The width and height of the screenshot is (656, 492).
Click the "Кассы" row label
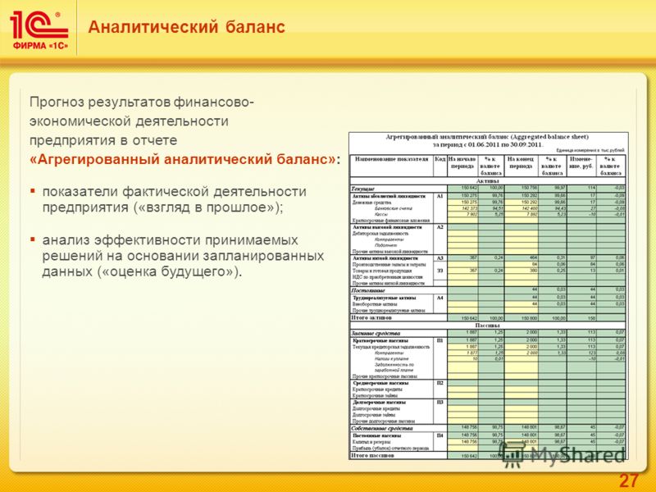pyautogui.click(x=381, y=214)
